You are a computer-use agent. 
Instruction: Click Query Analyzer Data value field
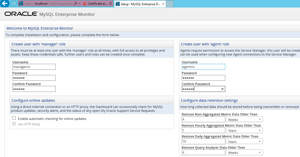click(203, 152)
